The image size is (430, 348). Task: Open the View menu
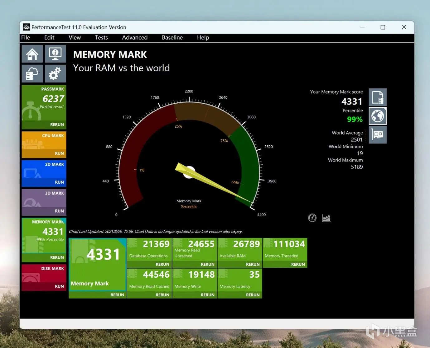coord(75,38)
